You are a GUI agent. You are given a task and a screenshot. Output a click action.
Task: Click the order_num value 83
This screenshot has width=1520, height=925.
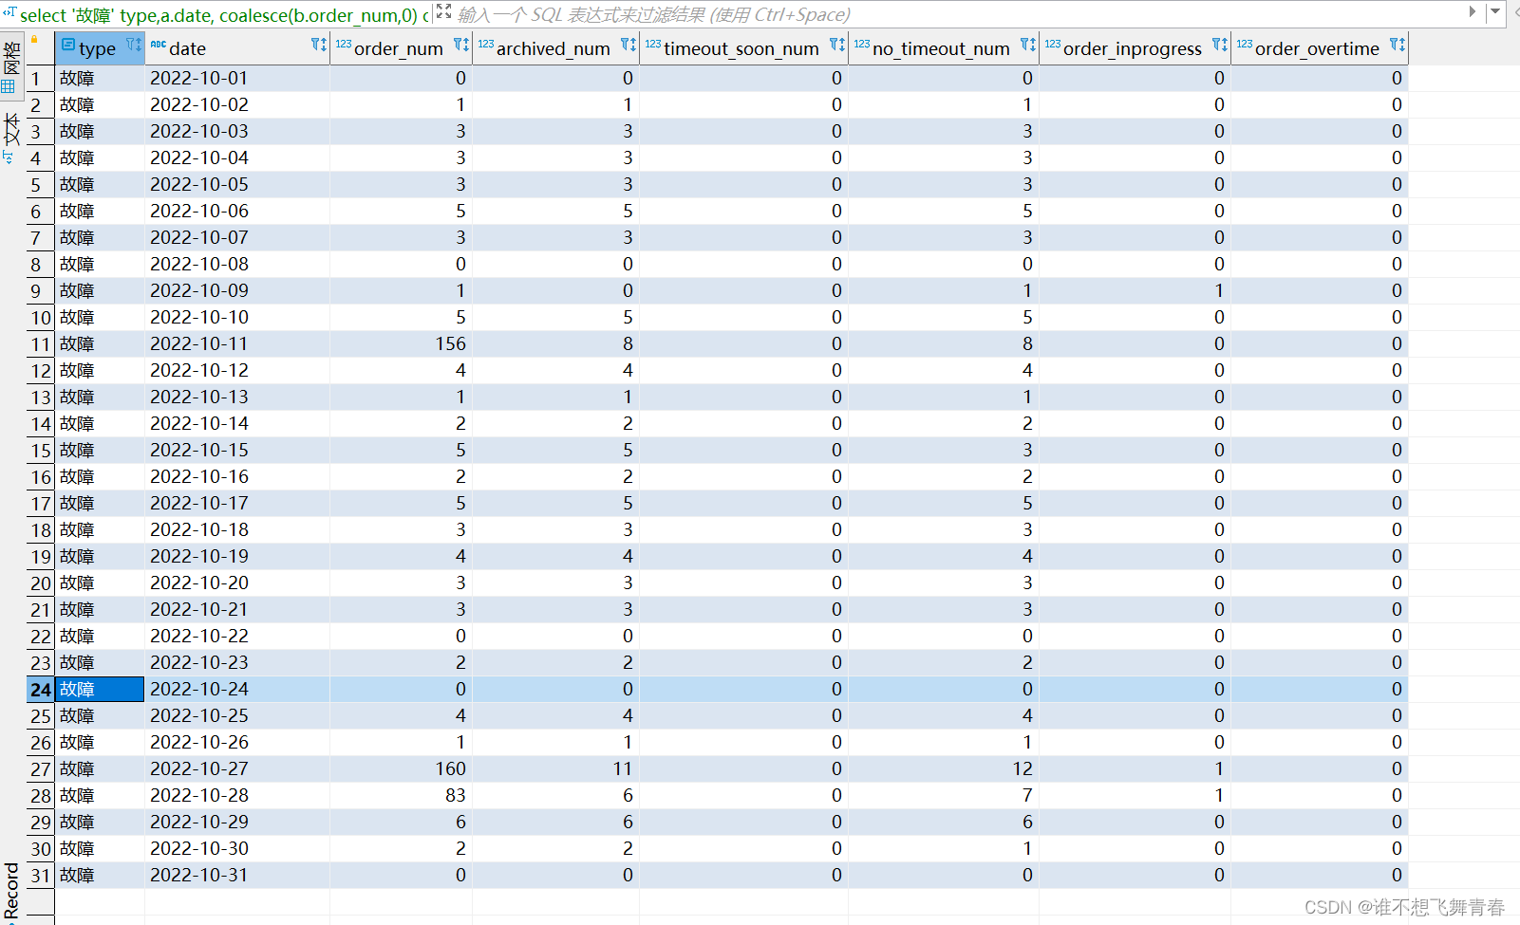[401, 795]
